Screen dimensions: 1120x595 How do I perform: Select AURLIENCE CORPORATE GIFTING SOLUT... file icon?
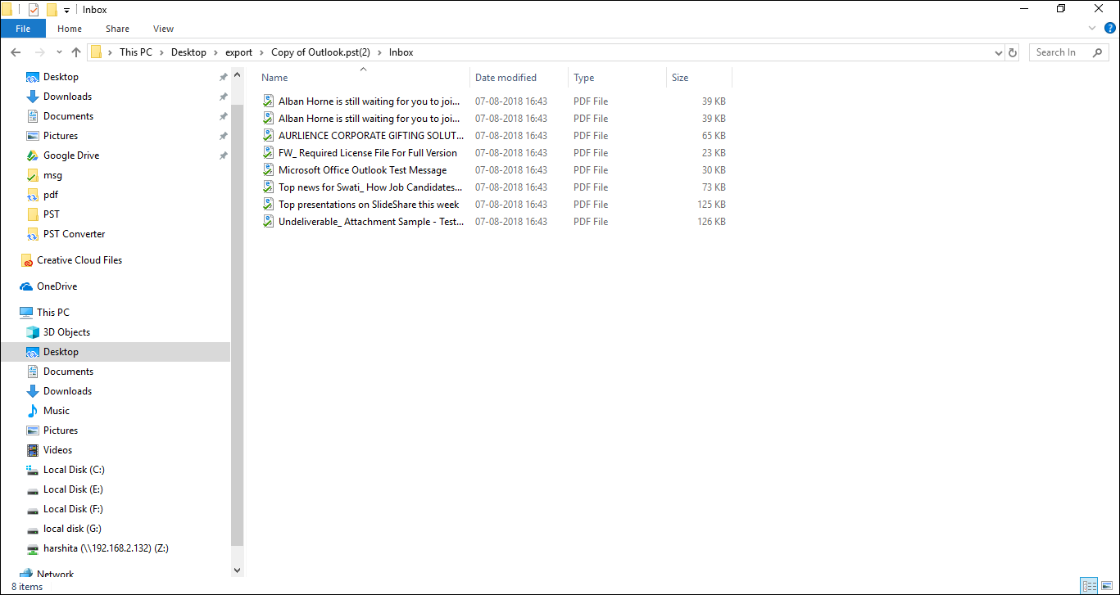(268, 136)
